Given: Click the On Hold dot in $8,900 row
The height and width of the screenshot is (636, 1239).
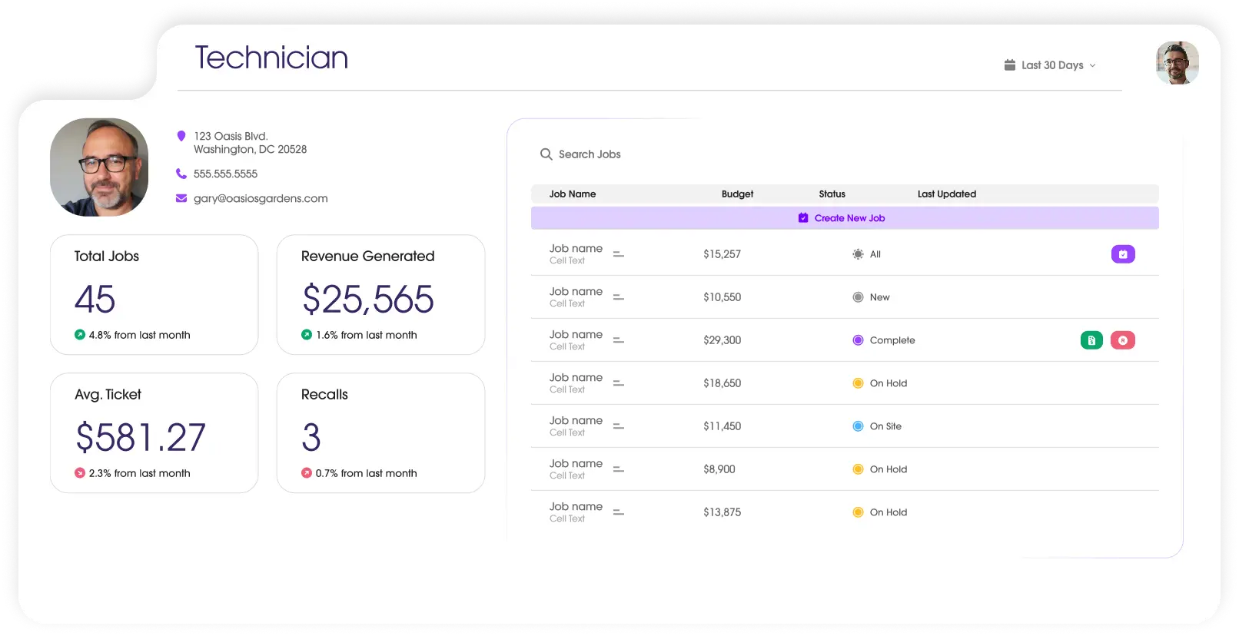Looking at the screenshot, I should point(858,469).
